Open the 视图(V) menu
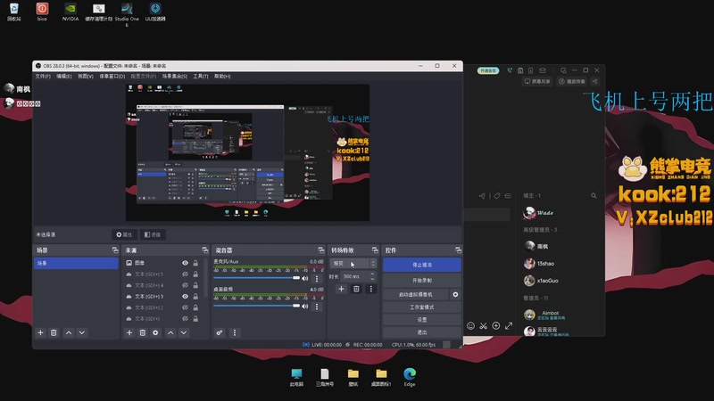This screenshot has width=714, height=401. [x=85, y=77]
